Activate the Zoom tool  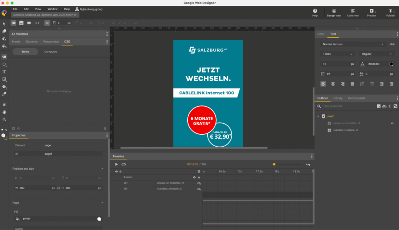pos(4,119)
